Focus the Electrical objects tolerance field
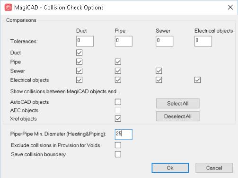This screenshot has height=178, width=238. pyautogui.click(x=203, y=41)
